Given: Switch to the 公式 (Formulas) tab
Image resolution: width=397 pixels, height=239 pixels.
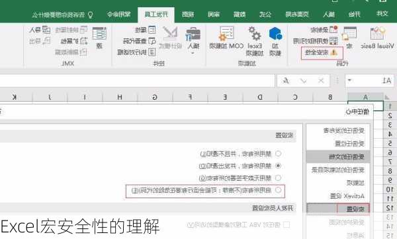Looking at the screenshot, I should [x=265, y=15].
